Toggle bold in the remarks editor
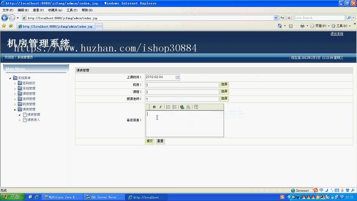 coord(154,107)
